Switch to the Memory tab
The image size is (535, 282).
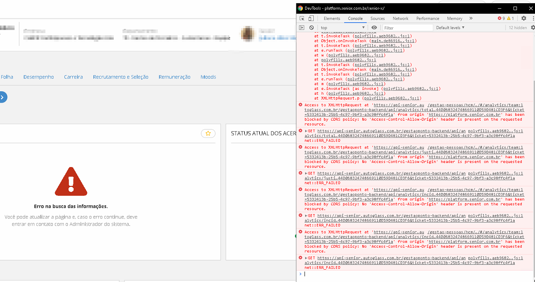coord(454,19)
